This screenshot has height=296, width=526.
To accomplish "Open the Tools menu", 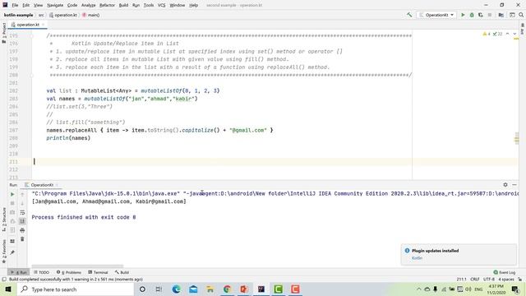I will click(x=149, y=5).
